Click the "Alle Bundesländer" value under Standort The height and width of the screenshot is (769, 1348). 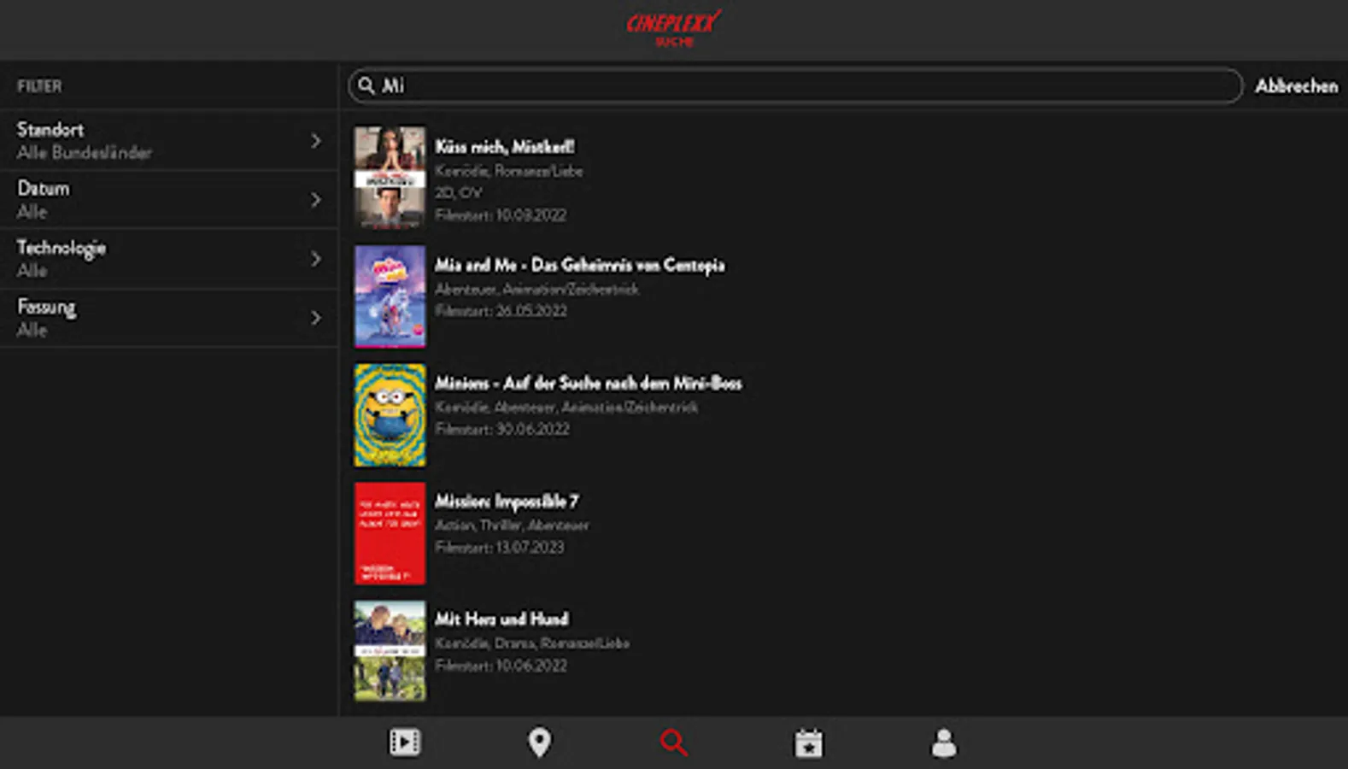pyautogui.click(x=85, y=153)
